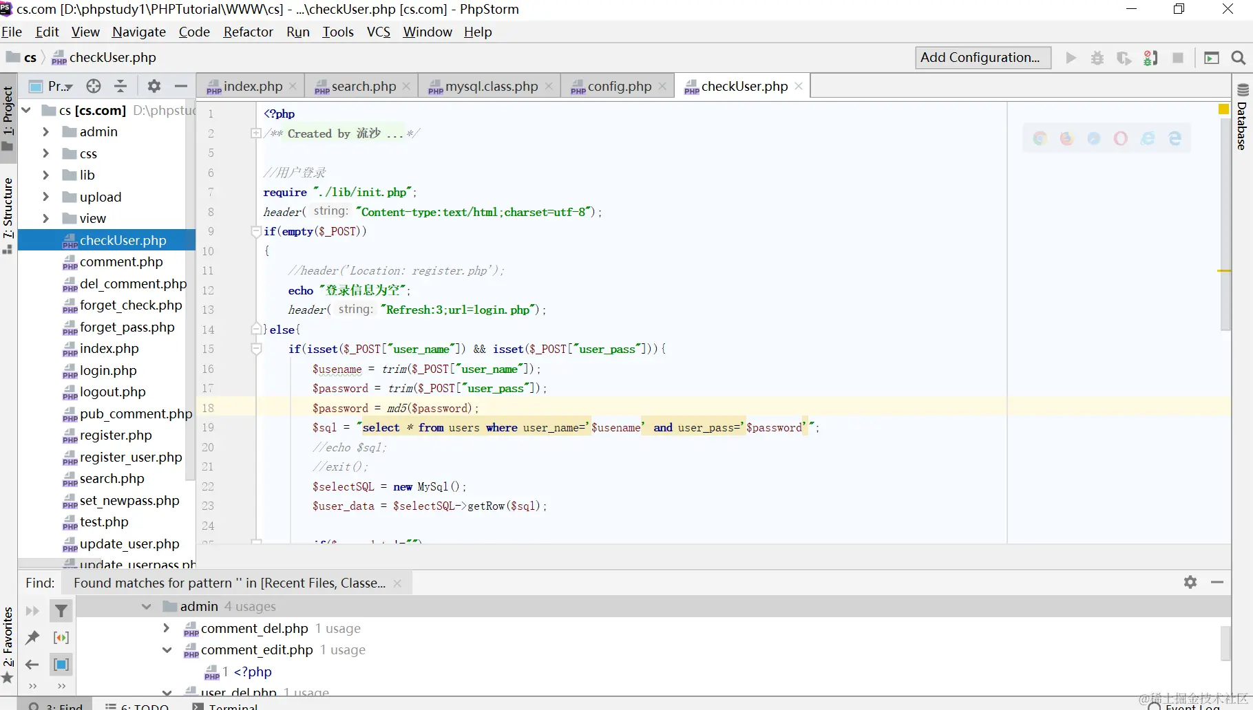Open the Navigate menu
The height and width of the screenshot is (710, 1253).
[x=139, y=32]
